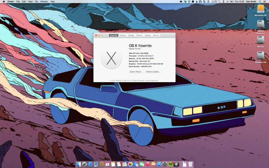This screenshot has height=168, width=269.
Task: Close the About This Mac window
Action: [x=96, y=35]
